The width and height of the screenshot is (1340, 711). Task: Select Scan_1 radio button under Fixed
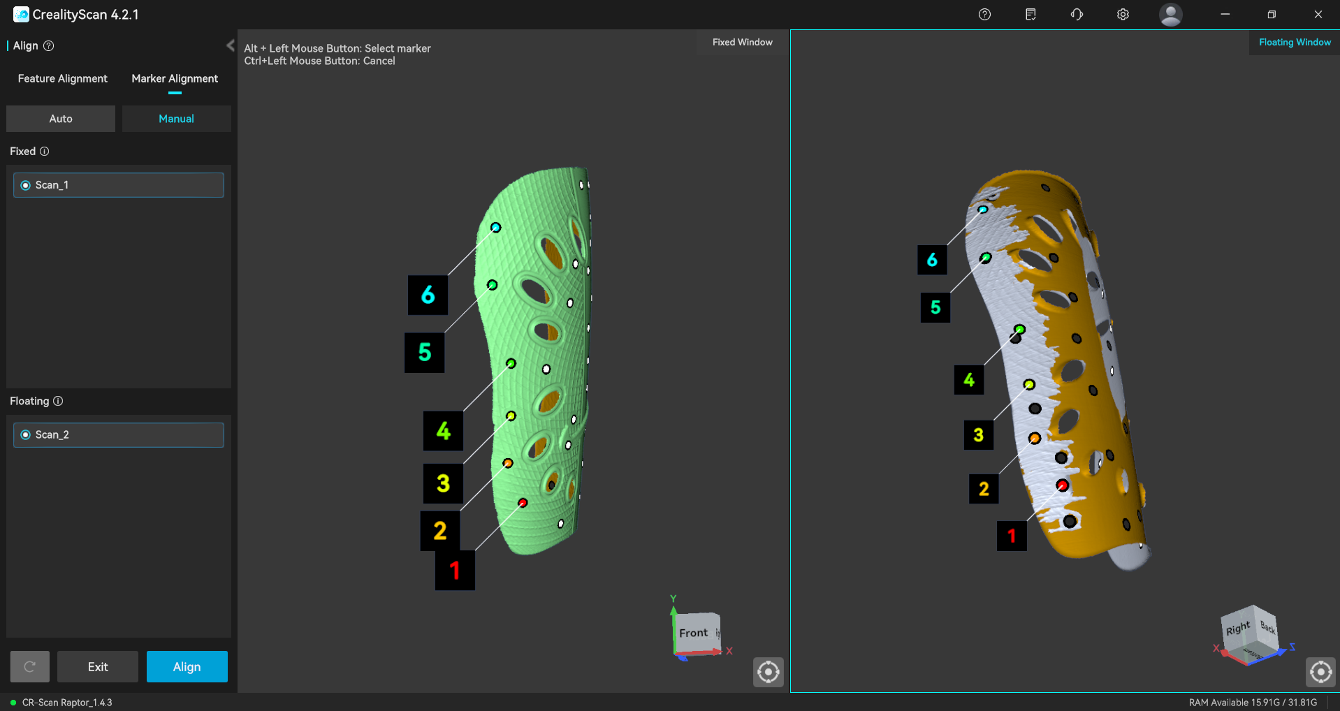pos(26,185)
